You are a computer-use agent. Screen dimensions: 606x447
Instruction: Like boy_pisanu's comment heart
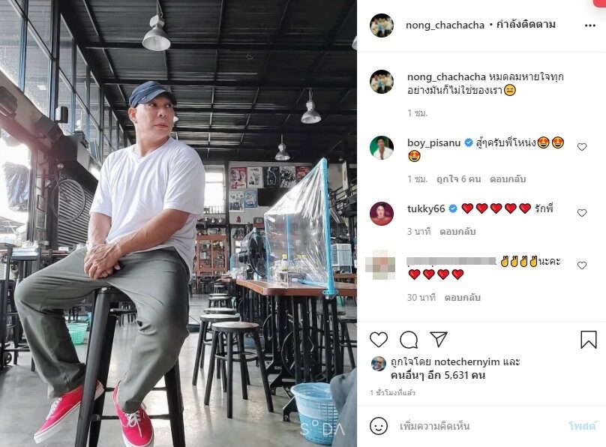[582, 147]
